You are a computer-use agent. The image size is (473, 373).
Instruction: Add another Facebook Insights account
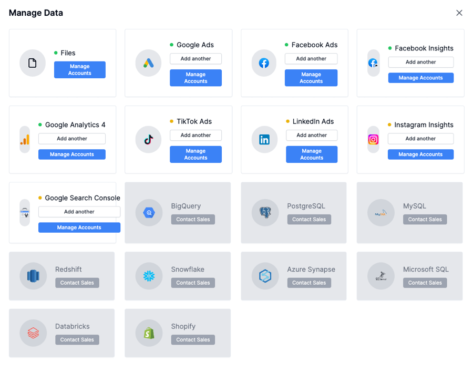pos(420,62)
